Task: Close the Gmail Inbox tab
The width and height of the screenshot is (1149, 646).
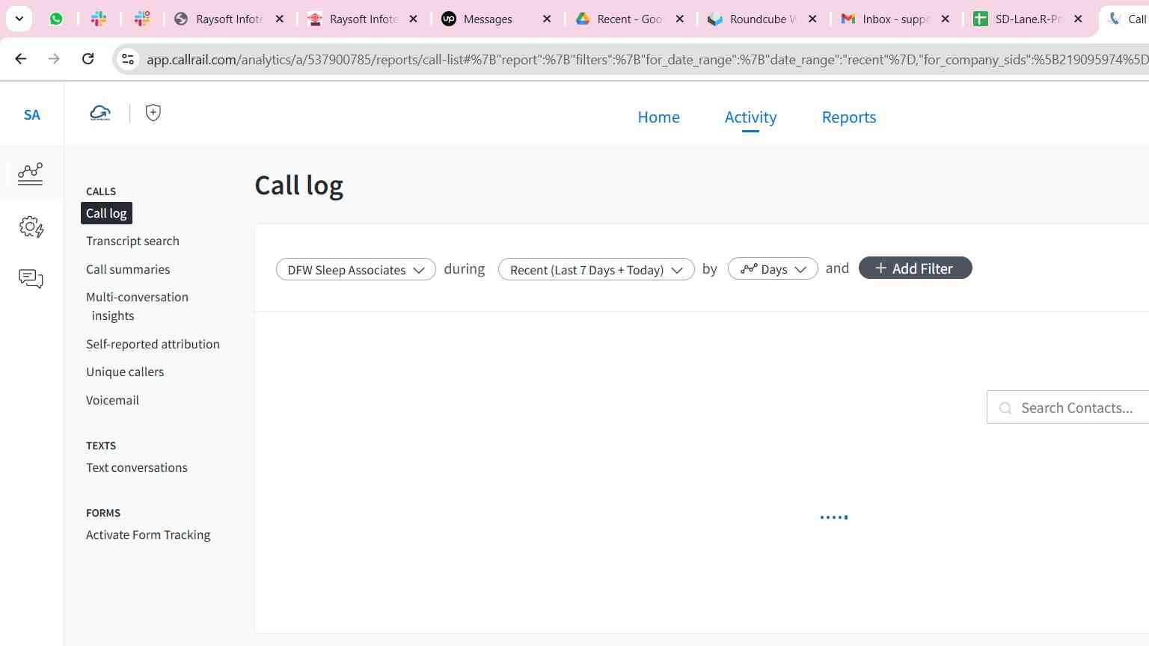Action: [x=946, y=19]
